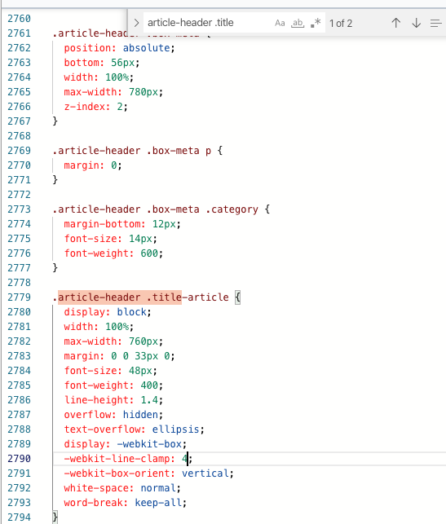Click 'margin: 0;' declaration
Image resolution: width=446 pixels, height=524 pixels.
point(93,165)
